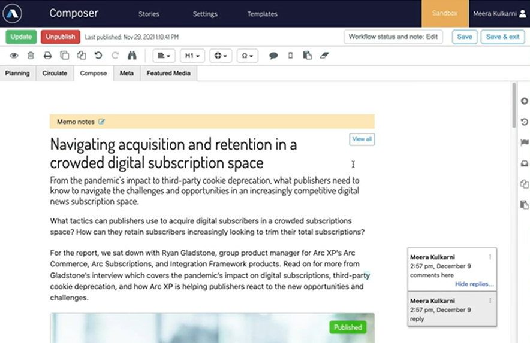Image resolution: width=530 pixels, height=343 pixels.
Task: Click the Arc logo icon
Action: (x=12, y=14)
